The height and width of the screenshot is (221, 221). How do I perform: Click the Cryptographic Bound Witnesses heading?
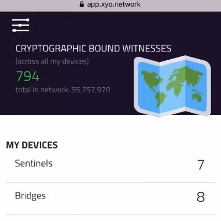click(93, 49)
